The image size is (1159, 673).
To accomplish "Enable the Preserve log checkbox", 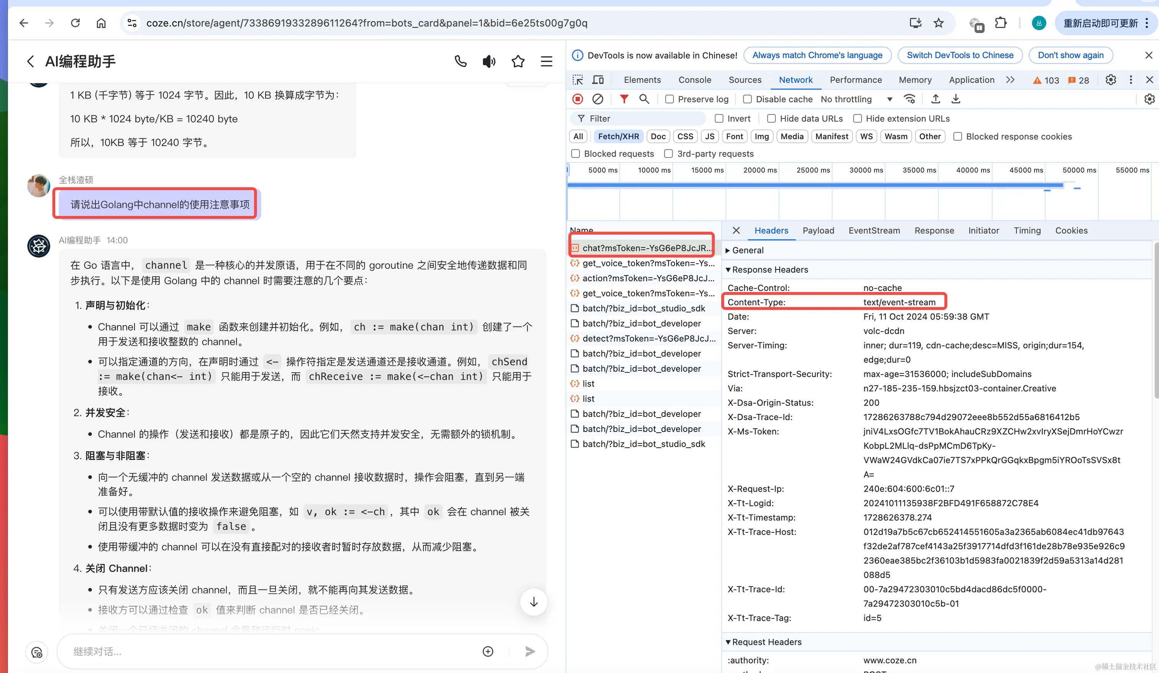I will pos(670,99).
